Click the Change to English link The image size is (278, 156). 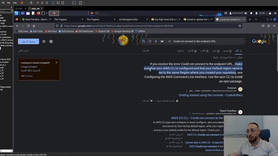point(29,67)
